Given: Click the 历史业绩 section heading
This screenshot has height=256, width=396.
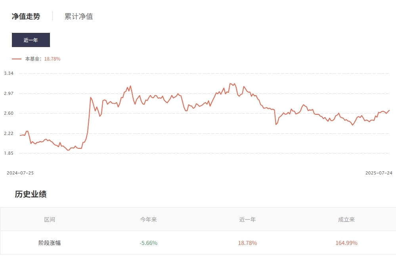Looking at the screenshot, I should pos(31,194).
